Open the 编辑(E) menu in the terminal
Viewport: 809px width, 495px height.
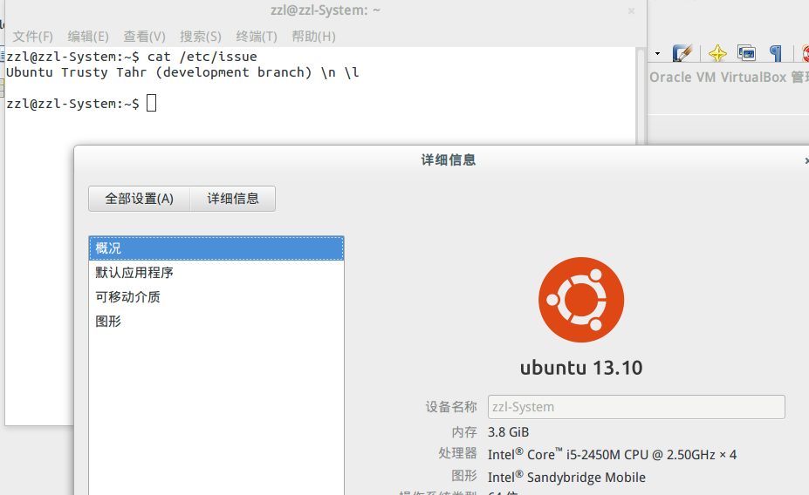pos(88,37)
